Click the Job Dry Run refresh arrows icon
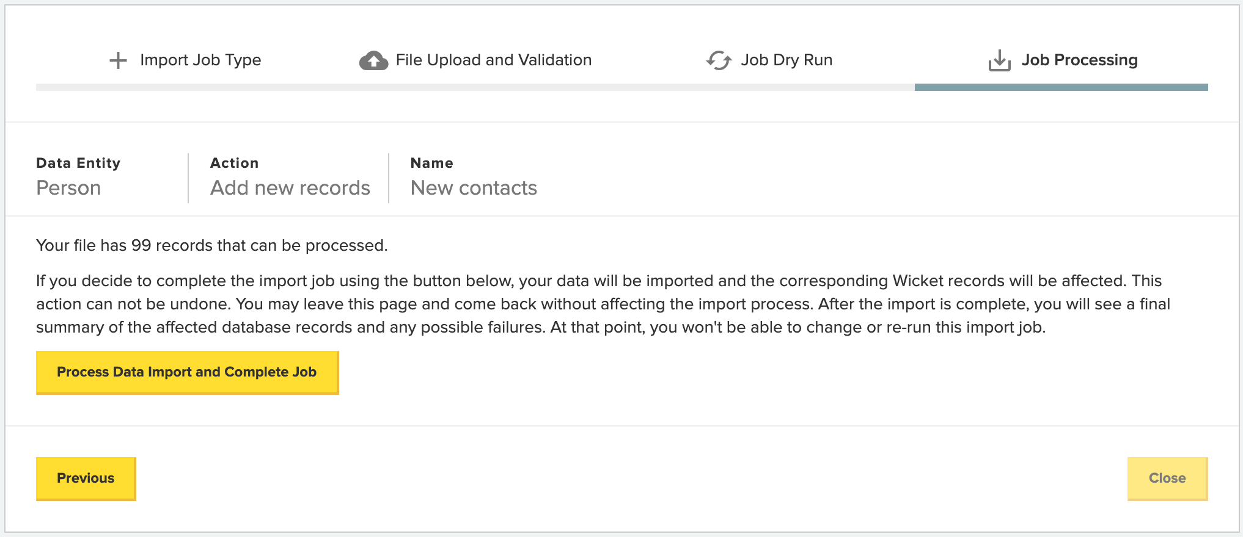 pyautogui.click(x=719, y=60)
